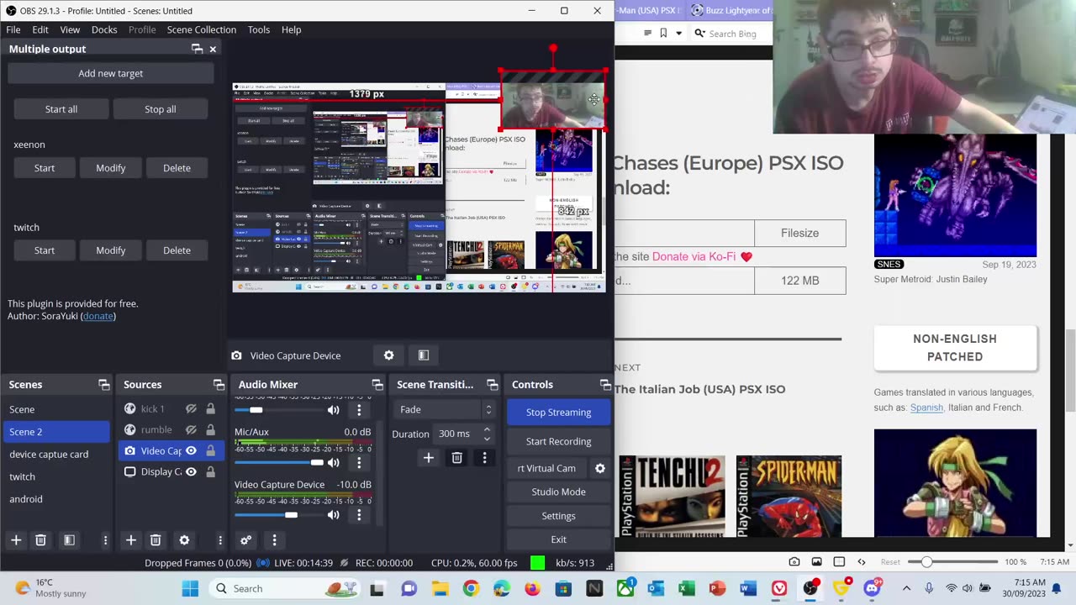Close the Multiple output dock
The image size is (1076, 605).
[213, 49]
